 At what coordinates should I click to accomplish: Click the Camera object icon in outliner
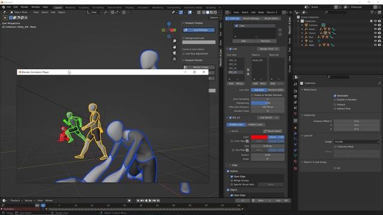point(306,25)
